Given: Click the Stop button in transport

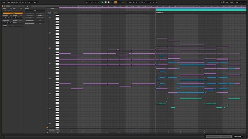Looking at the screenshot, I should 105,2.
